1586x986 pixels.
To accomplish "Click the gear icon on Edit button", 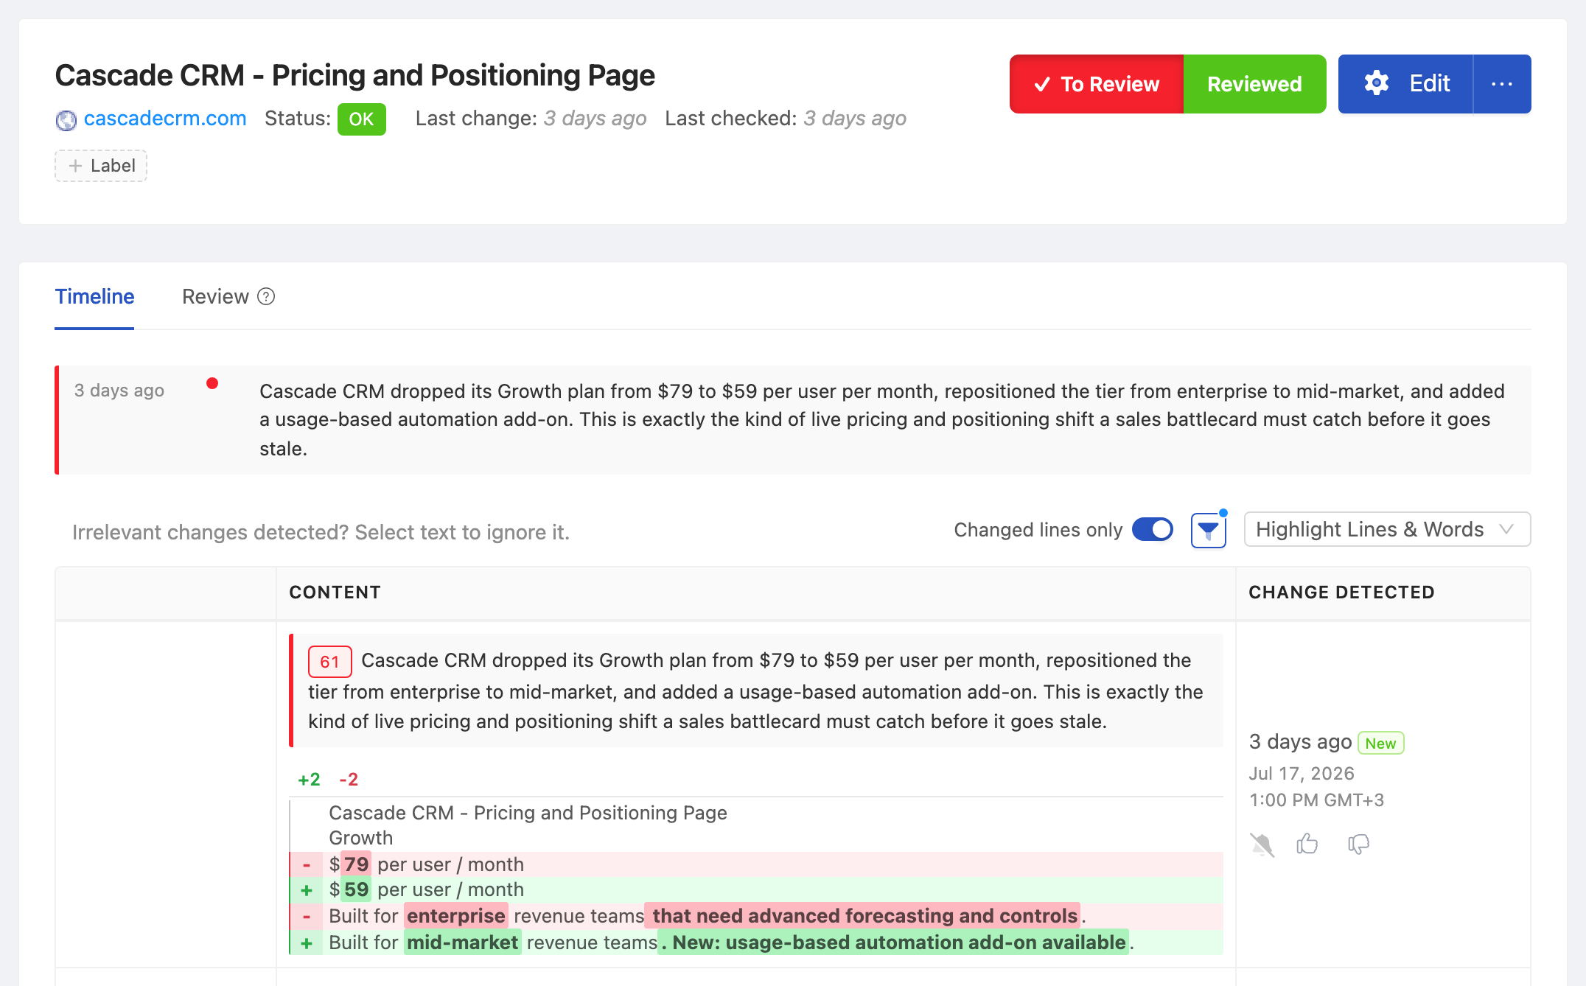I will point(1376,83).
